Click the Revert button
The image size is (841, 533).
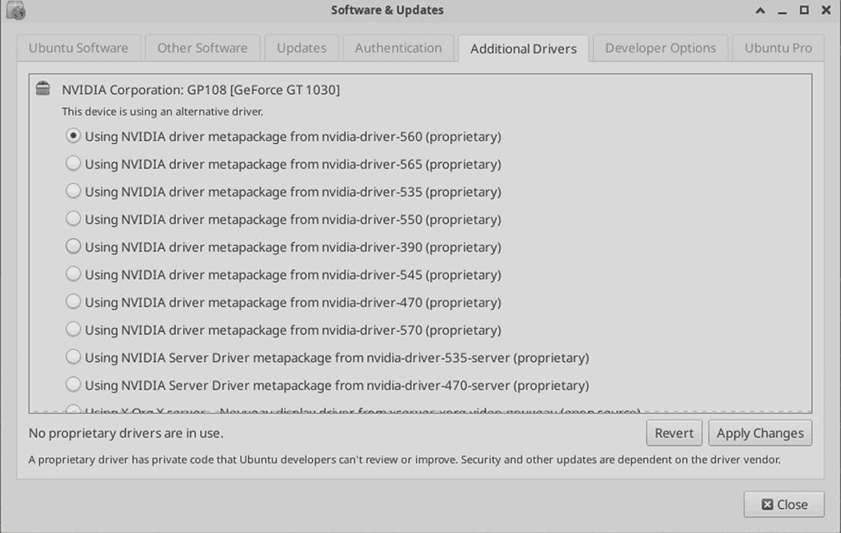(x=674, y=433)
